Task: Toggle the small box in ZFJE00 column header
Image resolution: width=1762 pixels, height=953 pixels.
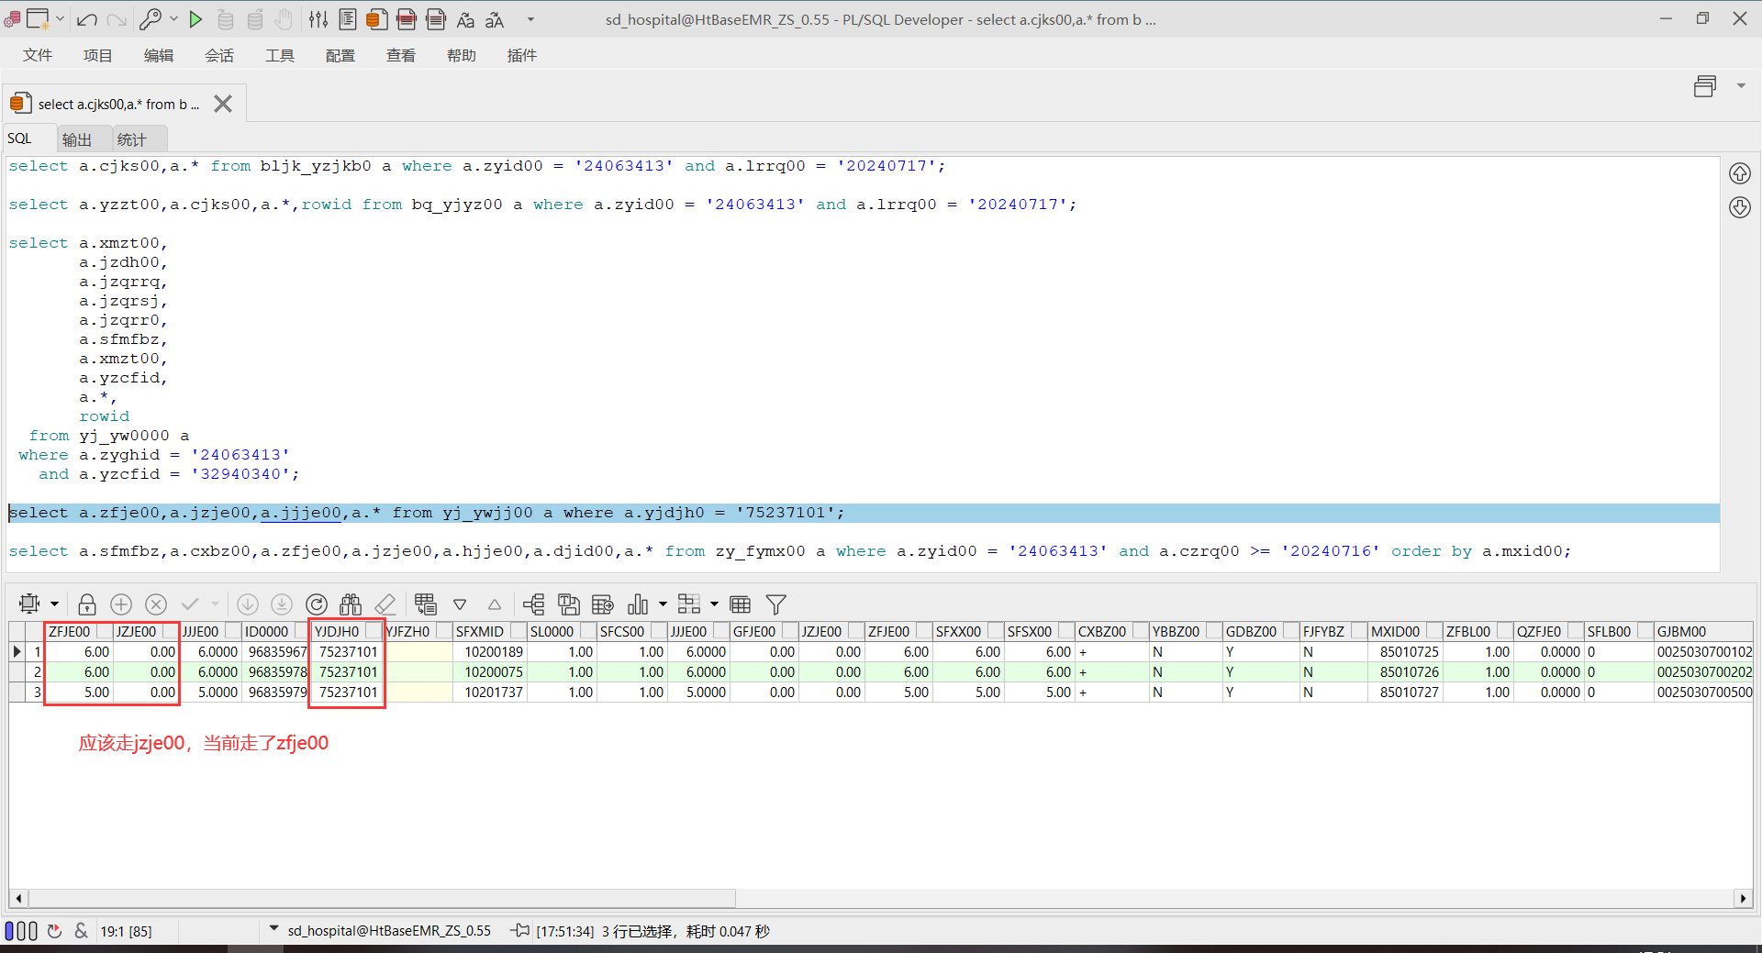Action: [x=105, y=631]
